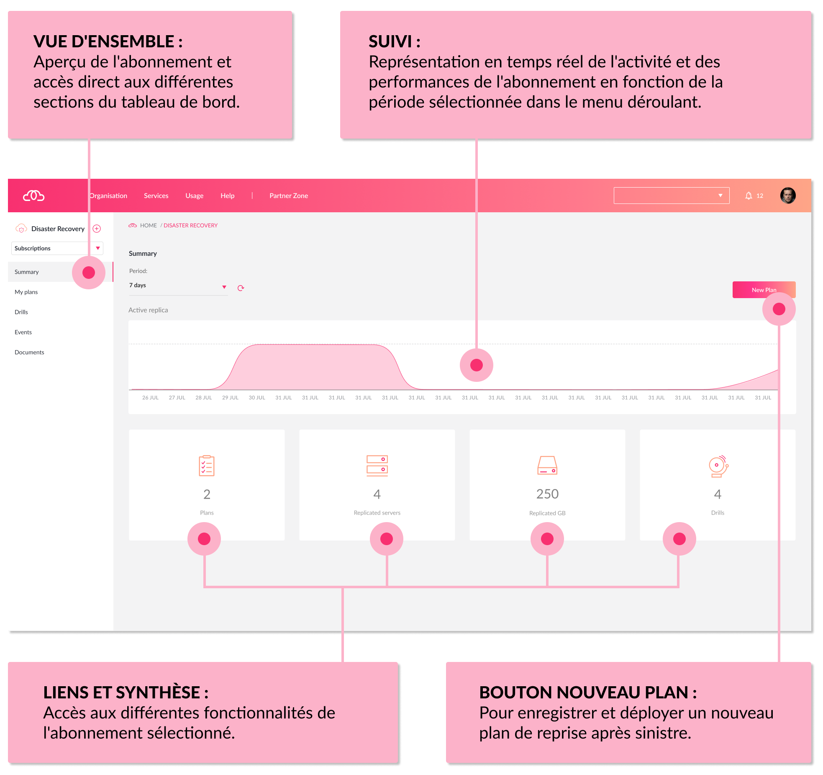Navigate to My plans section

26,291
